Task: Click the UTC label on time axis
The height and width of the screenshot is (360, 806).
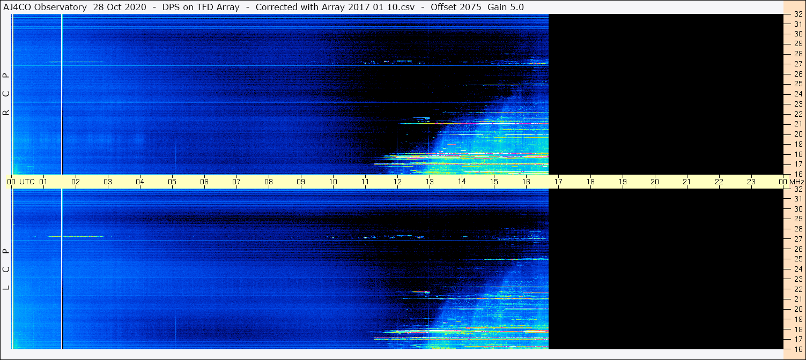Action: (x=27, y=182)
